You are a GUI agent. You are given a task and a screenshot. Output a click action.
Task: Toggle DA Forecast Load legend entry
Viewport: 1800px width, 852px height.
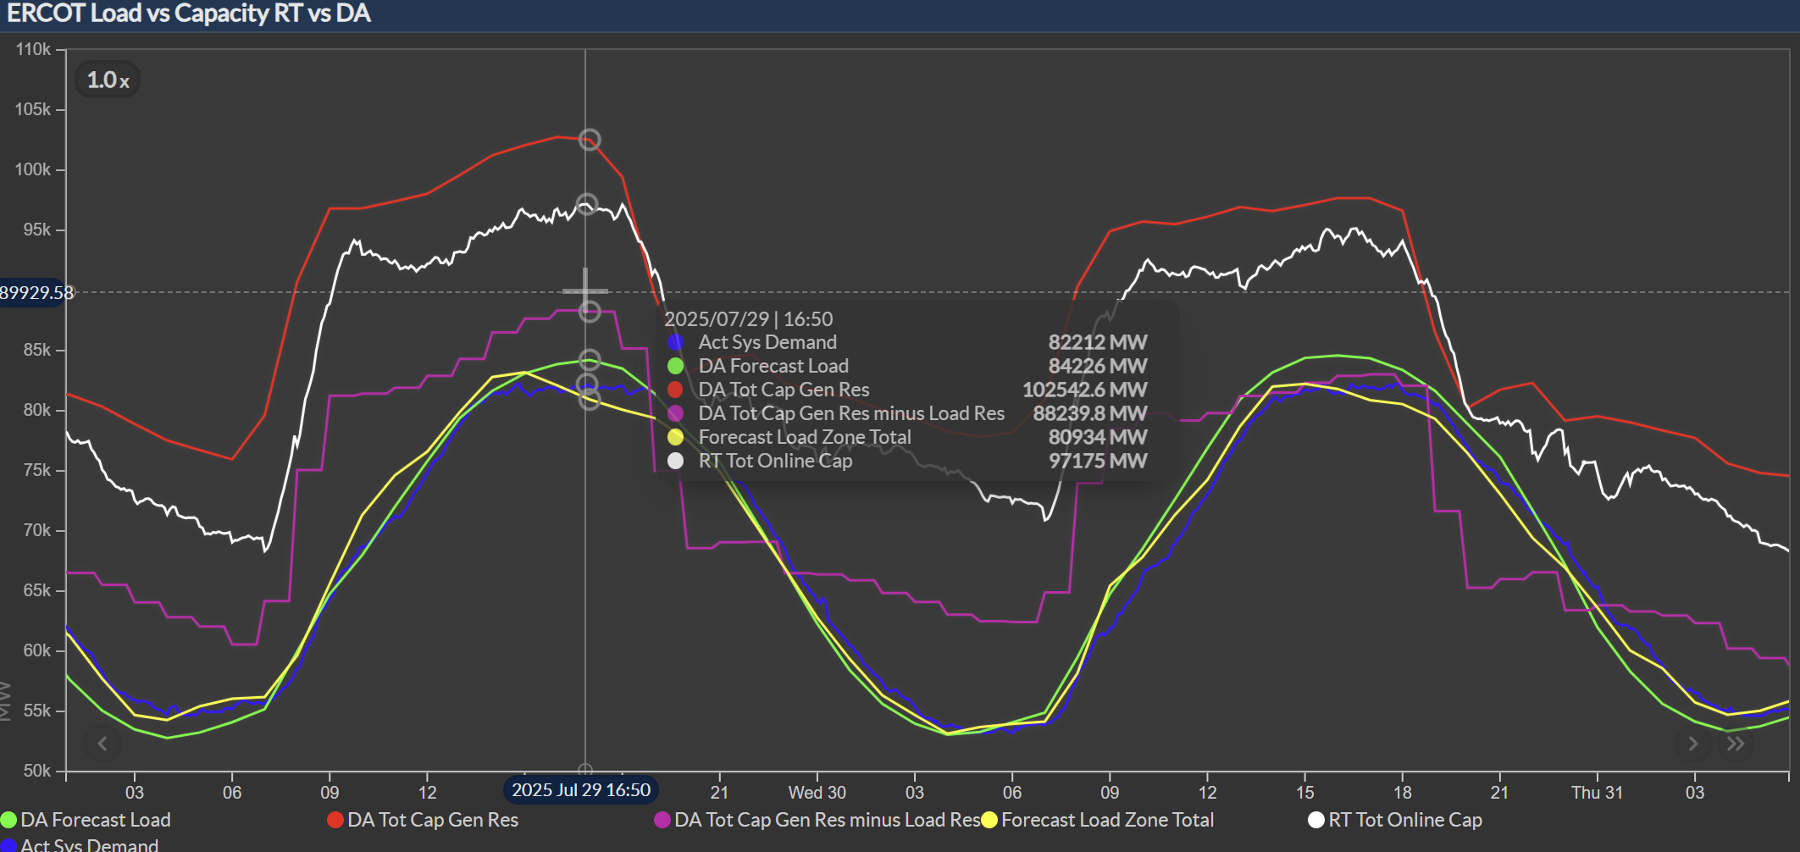[x=86, y=820]
